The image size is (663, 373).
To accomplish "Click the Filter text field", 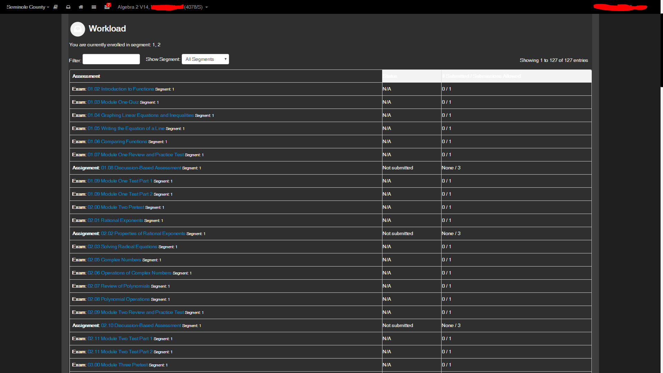I will [x=111, y=59].
